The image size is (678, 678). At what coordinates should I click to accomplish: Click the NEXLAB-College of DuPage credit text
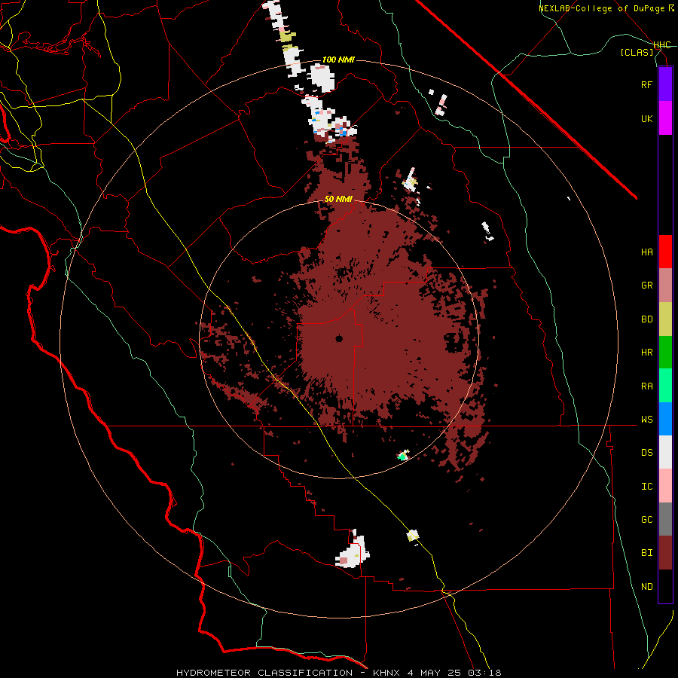tap(603, 8)
